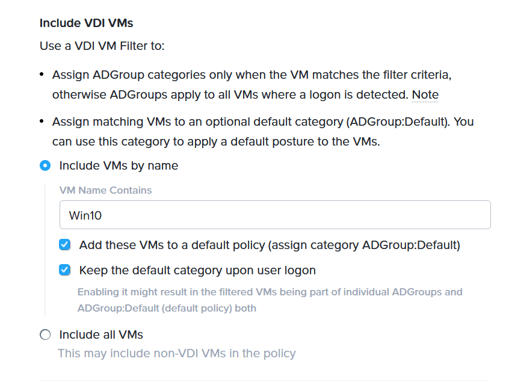
Task: Click the "VM Name Contains" field label
Action: 105,190
